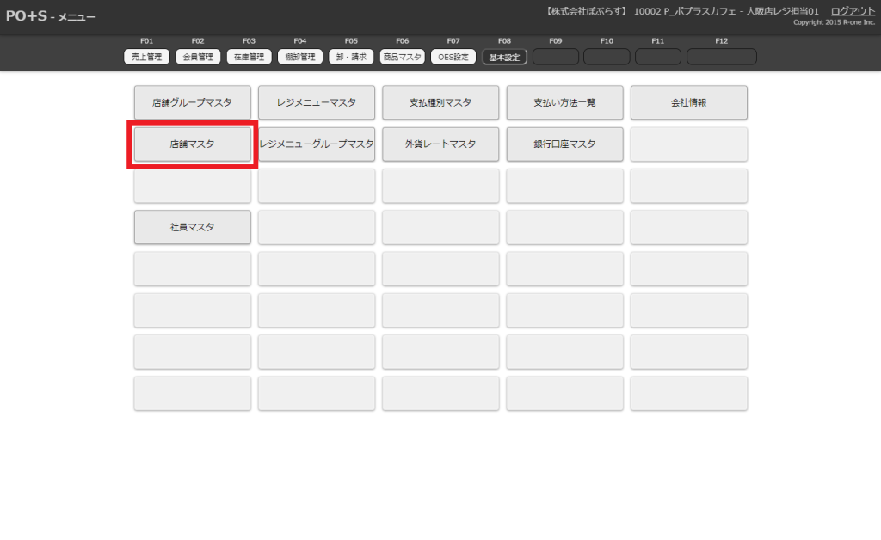Open 支払種別マスタ
The width and height of the screenshot is (881, 540).
[x=440, y=102]
